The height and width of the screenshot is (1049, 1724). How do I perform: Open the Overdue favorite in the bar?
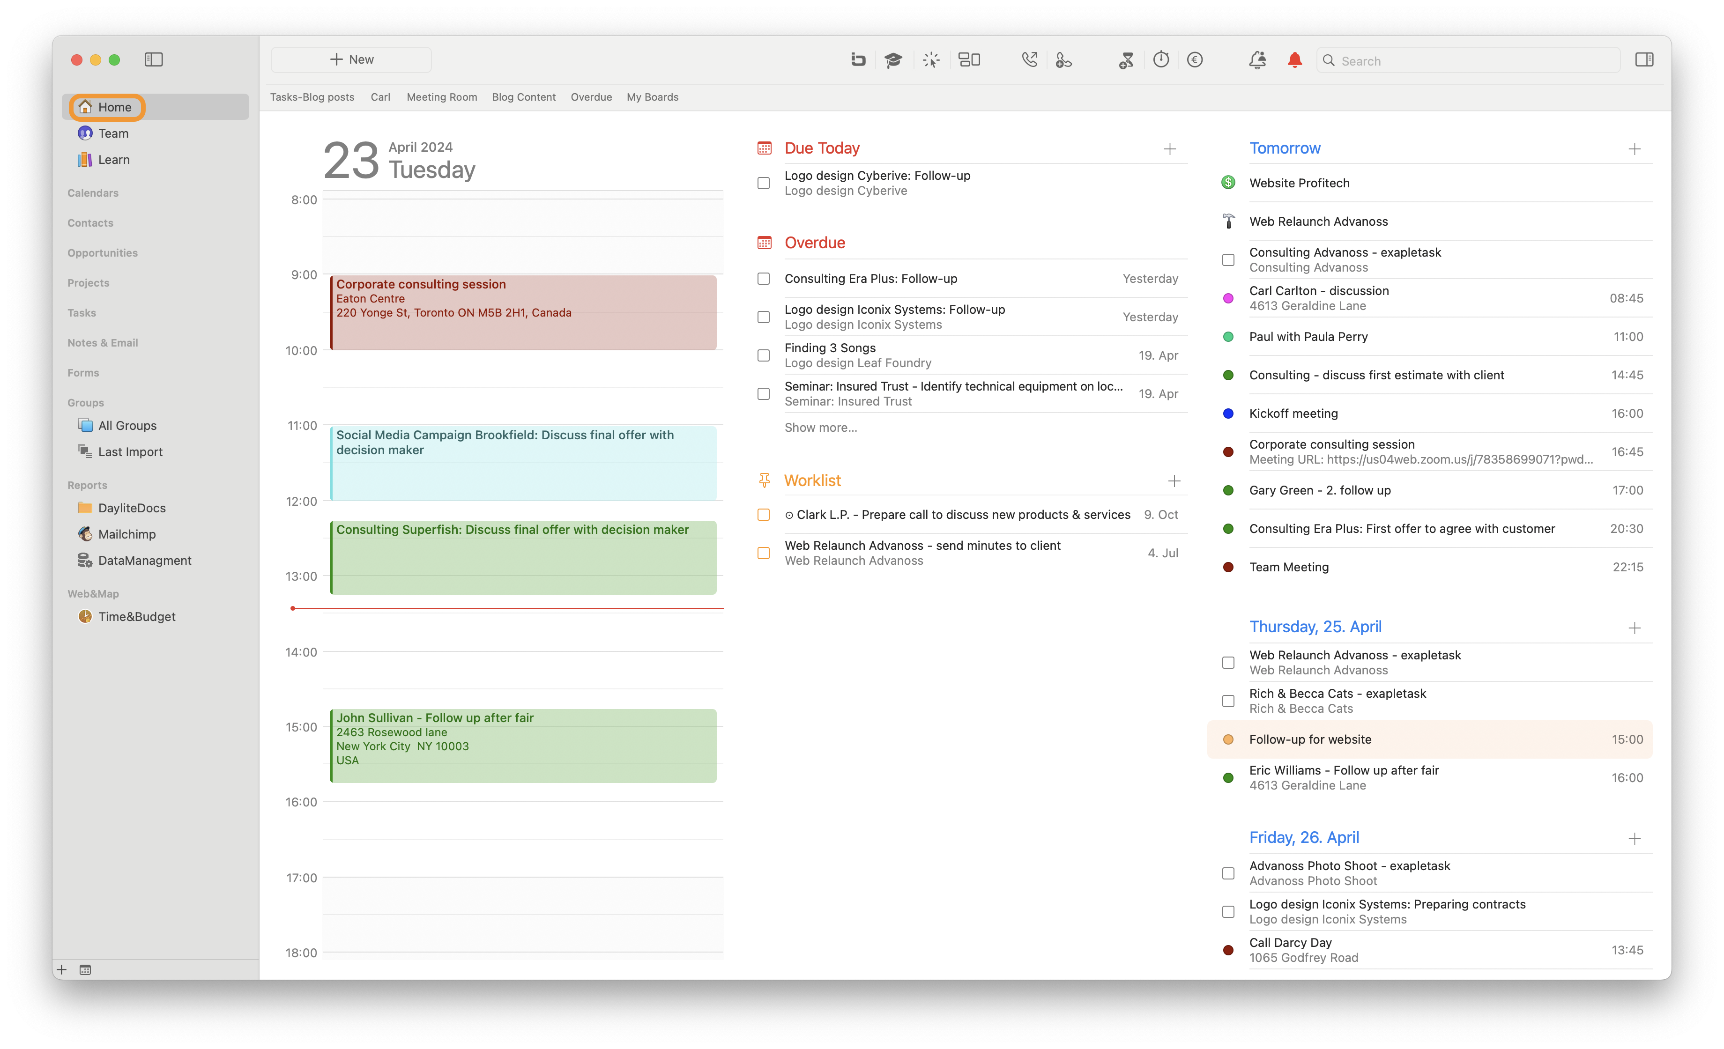coord(591,97)
